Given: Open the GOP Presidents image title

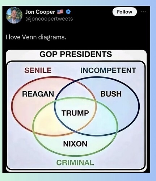Looking at the screenshot, I should (76, 54).
